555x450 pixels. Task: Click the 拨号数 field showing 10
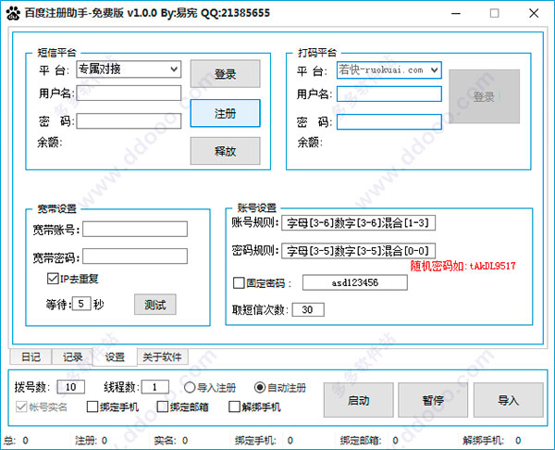(x=71, y=387)
